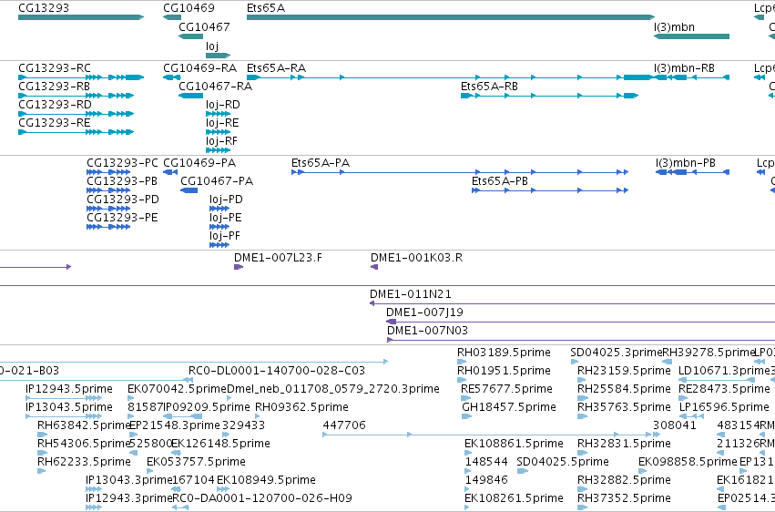Click protein loj-PD

click(219, 209)
